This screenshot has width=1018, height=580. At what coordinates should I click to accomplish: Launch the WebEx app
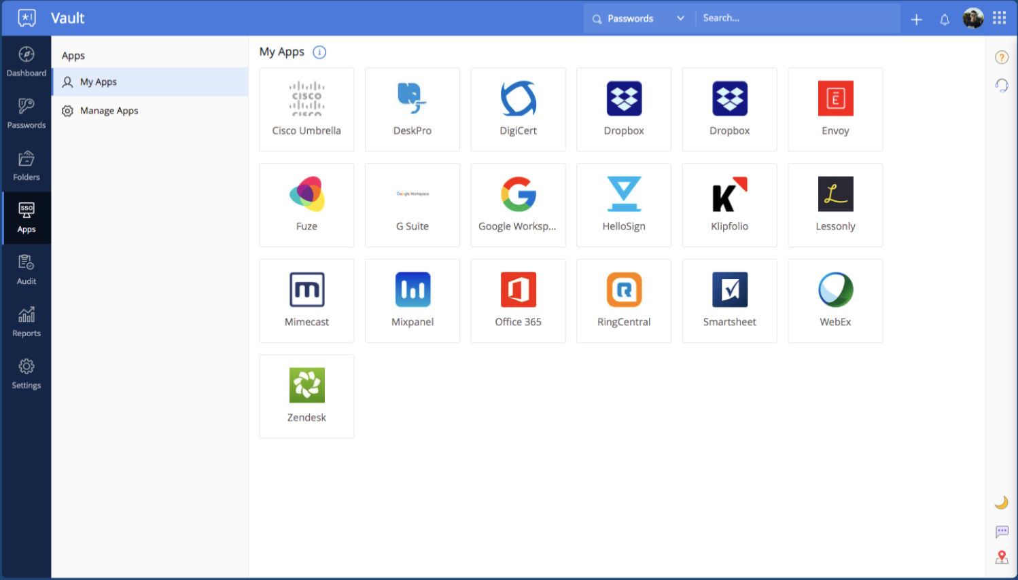pos(835,301)
